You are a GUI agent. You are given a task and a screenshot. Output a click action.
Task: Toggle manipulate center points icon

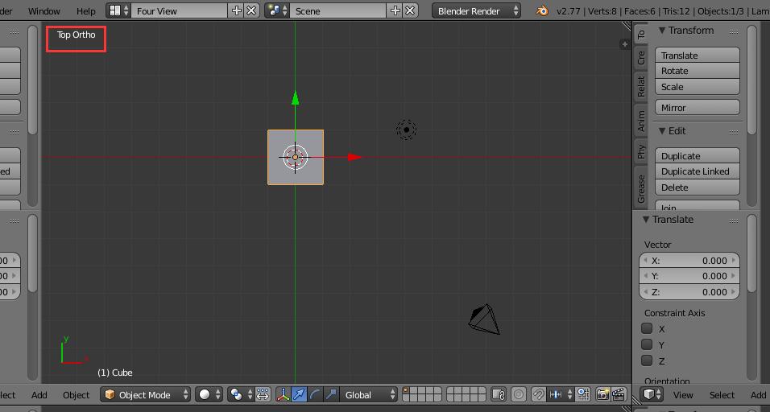click(263, 395)
